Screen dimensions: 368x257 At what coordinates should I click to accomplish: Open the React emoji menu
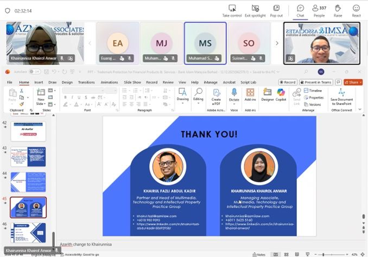click(x=356, y=10)
